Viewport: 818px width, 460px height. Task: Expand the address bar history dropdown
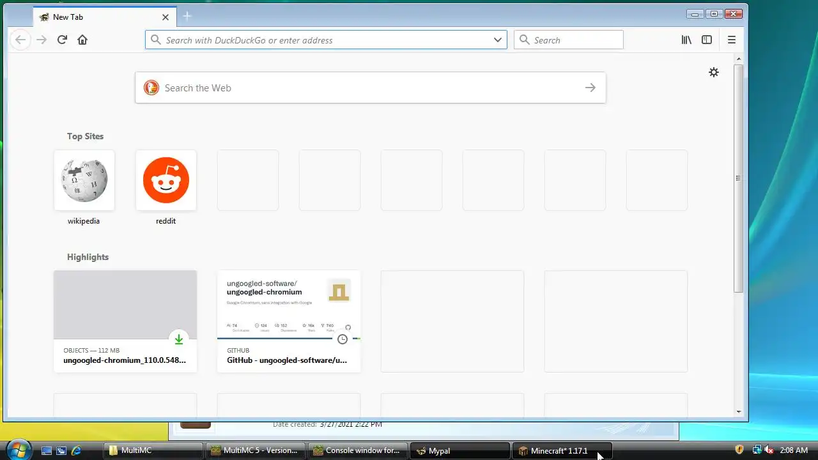498,40
